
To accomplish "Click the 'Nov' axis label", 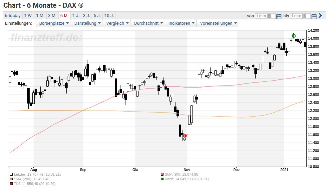I will [187, 170].
